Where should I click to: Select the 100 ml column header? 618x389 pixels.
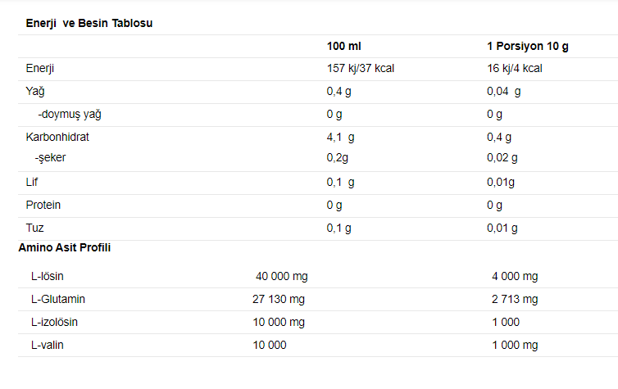[x=343, y=46]
